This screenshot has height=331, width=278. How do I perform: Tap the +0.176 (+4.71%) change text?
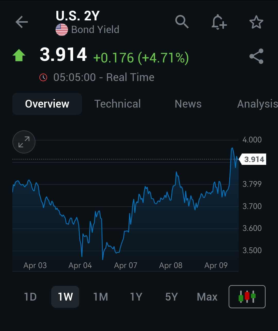(x=141, y=58)
